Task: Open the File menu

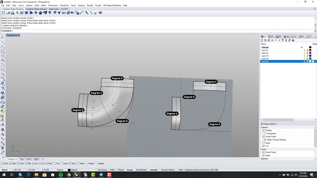Action: pyautogui.click(x=2, y=5)
